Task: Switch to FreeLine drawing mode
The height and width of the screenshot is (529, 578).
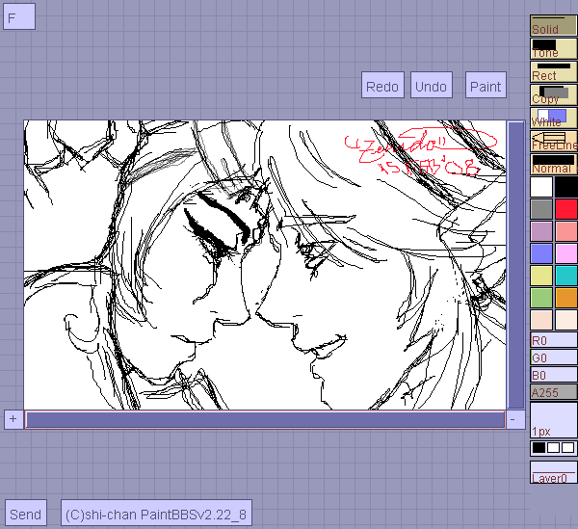Action: tap(553, 141)
